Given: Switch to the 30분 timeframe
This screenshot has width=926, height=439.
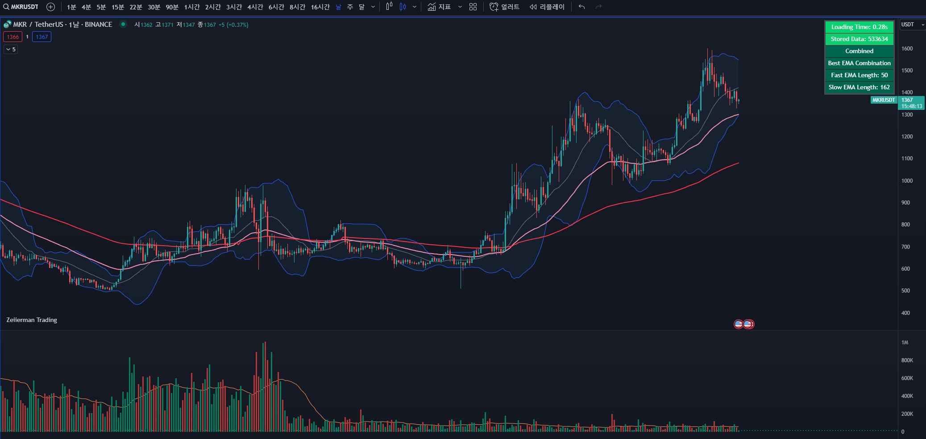Looking at the screenshot, I should 154,7.
